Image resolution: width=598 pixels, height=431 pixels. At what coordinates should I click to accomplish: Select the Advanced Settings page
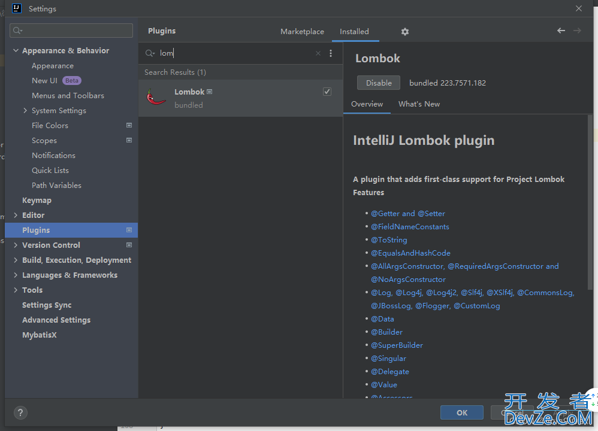pyautogui.click(x=56, y=320)
